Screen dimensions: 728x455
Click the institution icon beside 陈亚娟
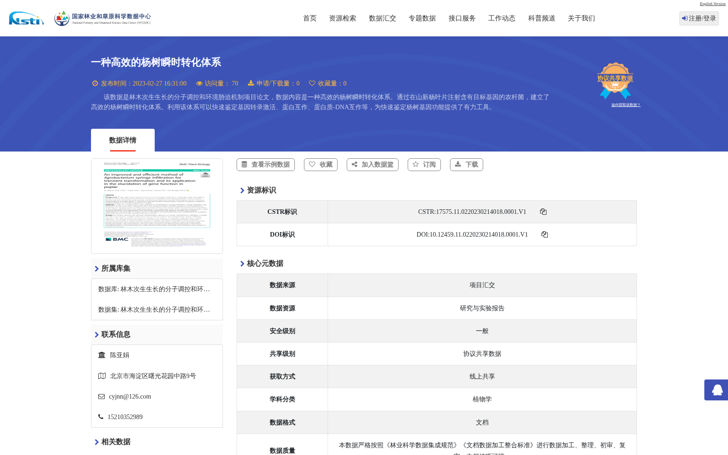(102, 355)
